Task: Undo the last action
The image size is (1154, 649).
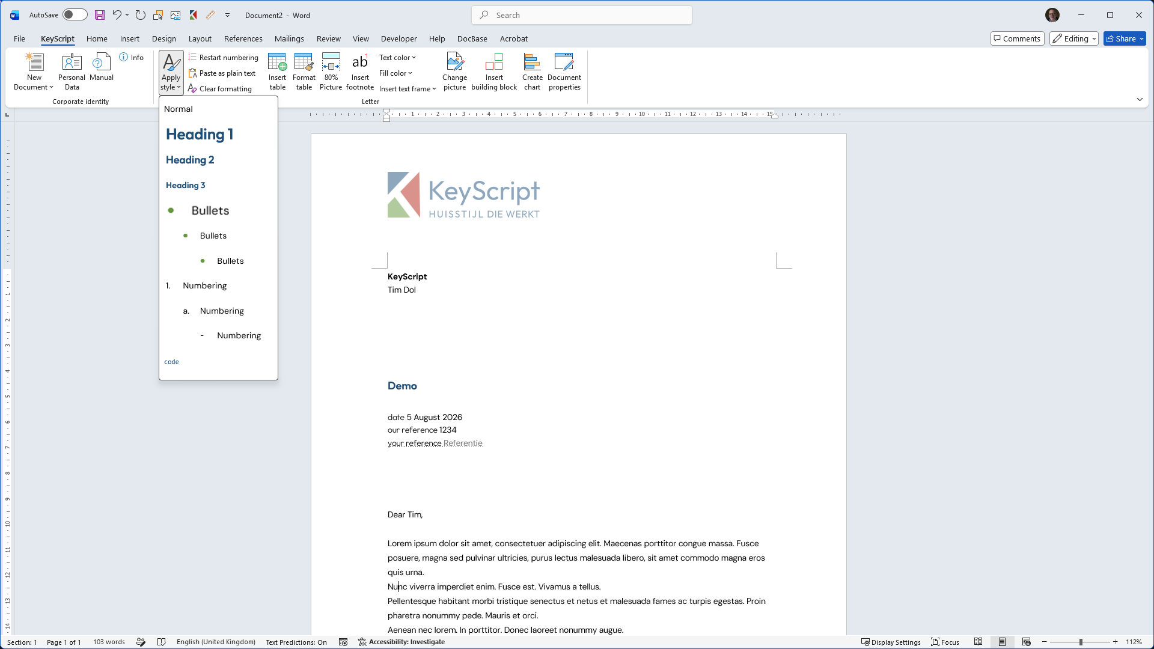Action: [117, 15]
